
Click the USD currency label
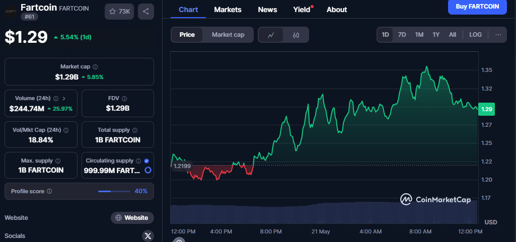point(491,222)
